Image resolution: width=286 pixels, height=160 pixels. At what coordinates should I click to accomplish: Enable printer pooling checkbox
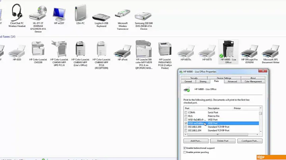(185, 152)
